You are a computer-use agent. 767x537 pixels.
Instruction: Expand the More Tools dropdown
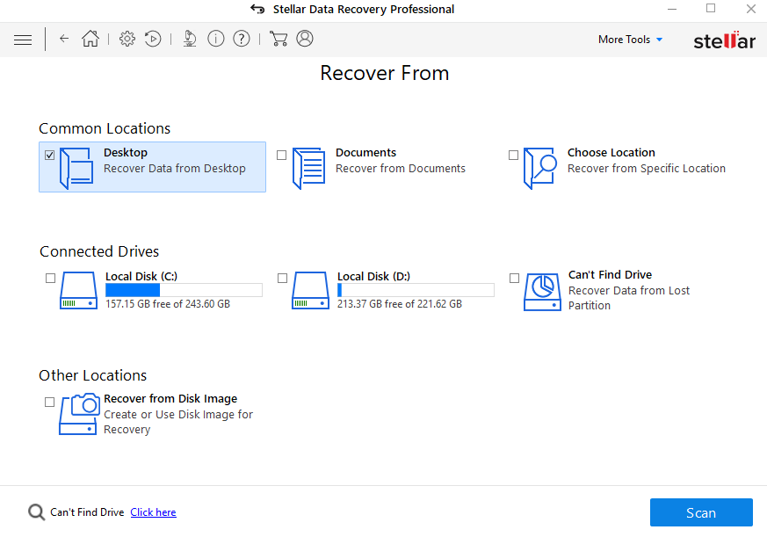(x=630, y=40)
